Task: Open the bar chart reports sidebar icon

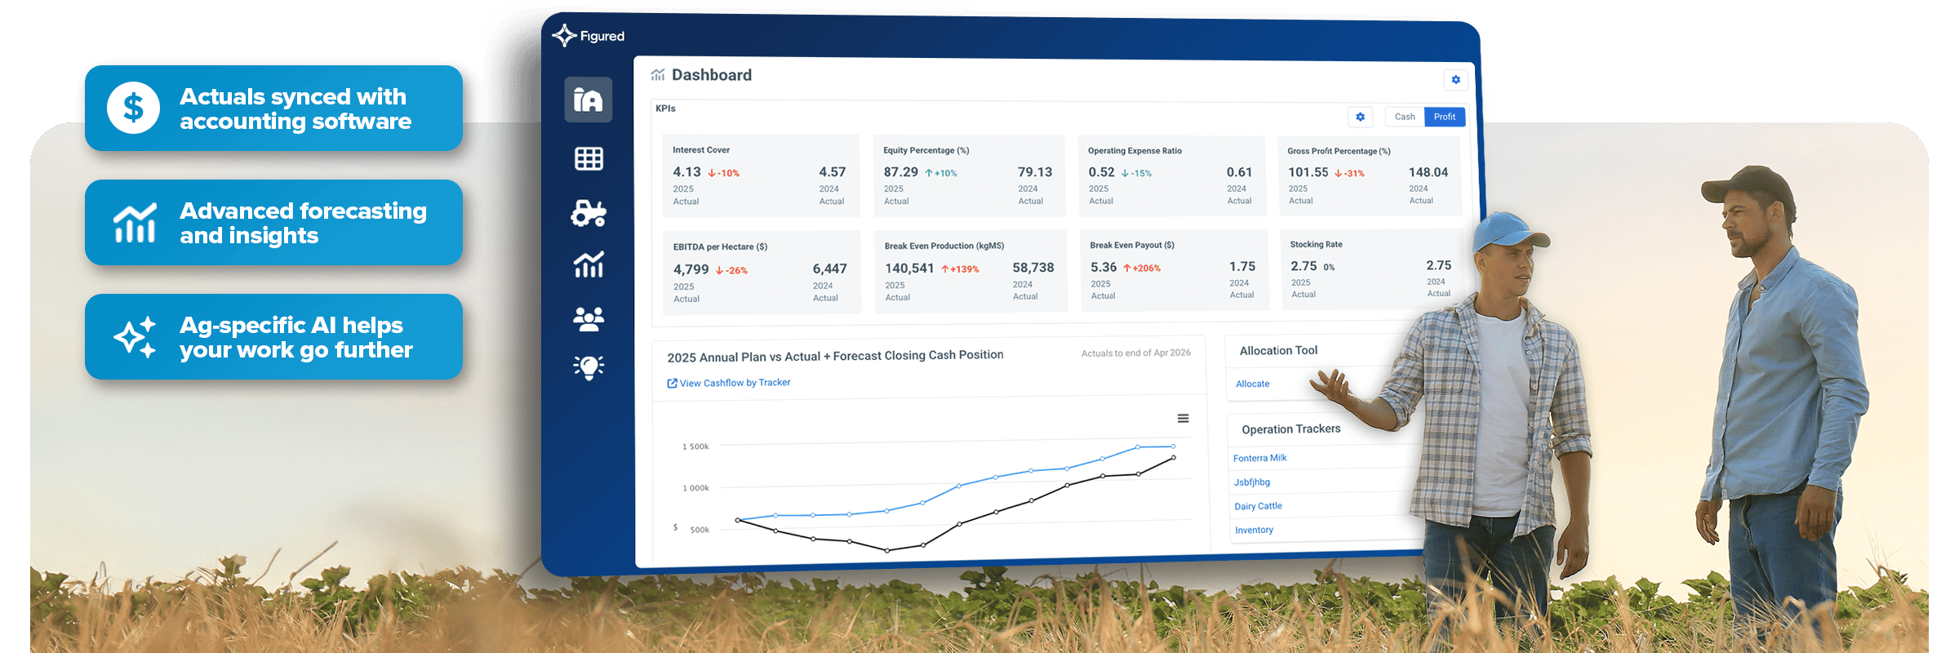Action: click(x=589, y=264)
